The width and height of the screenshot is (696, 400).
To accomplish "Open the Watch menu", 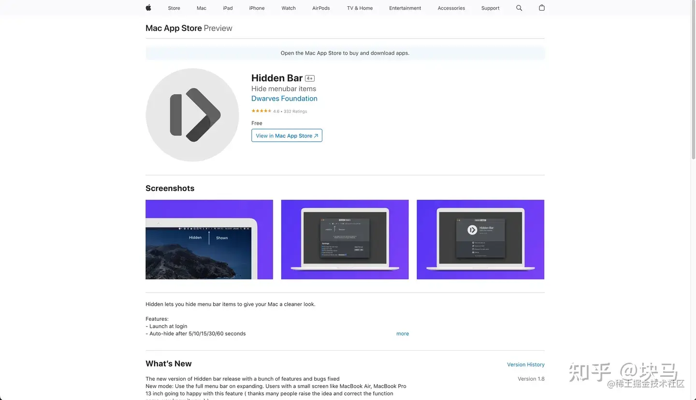I will point(289,8).
